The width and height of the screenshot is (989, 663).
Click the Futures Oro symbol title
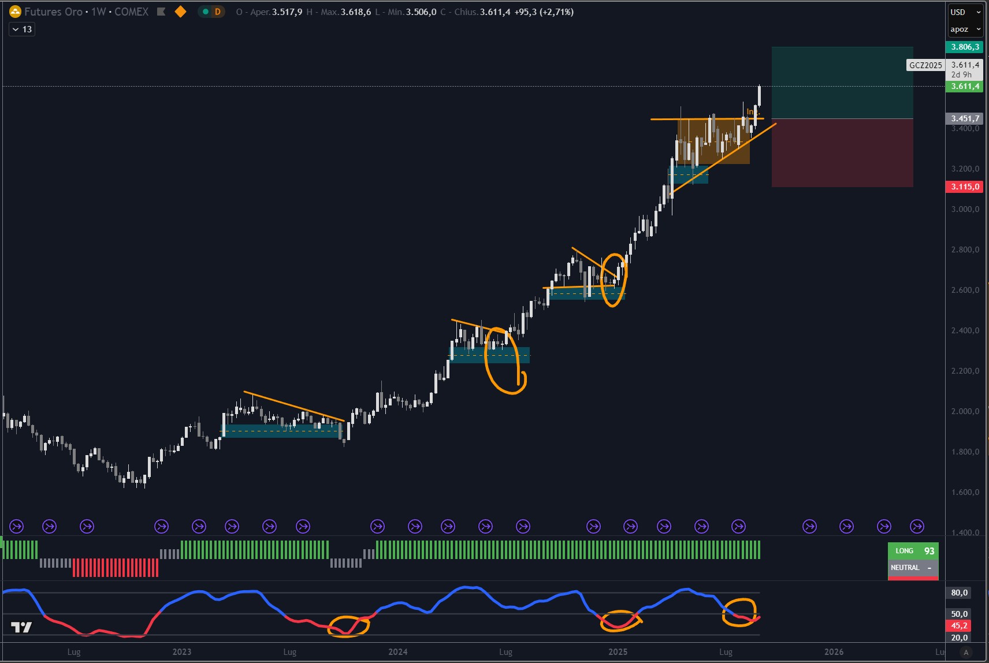[x=53, y=12]
